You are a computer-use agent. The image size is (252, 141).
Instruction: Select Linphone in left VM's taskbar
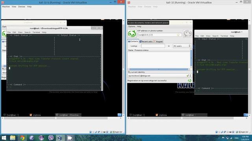[35, 115]
